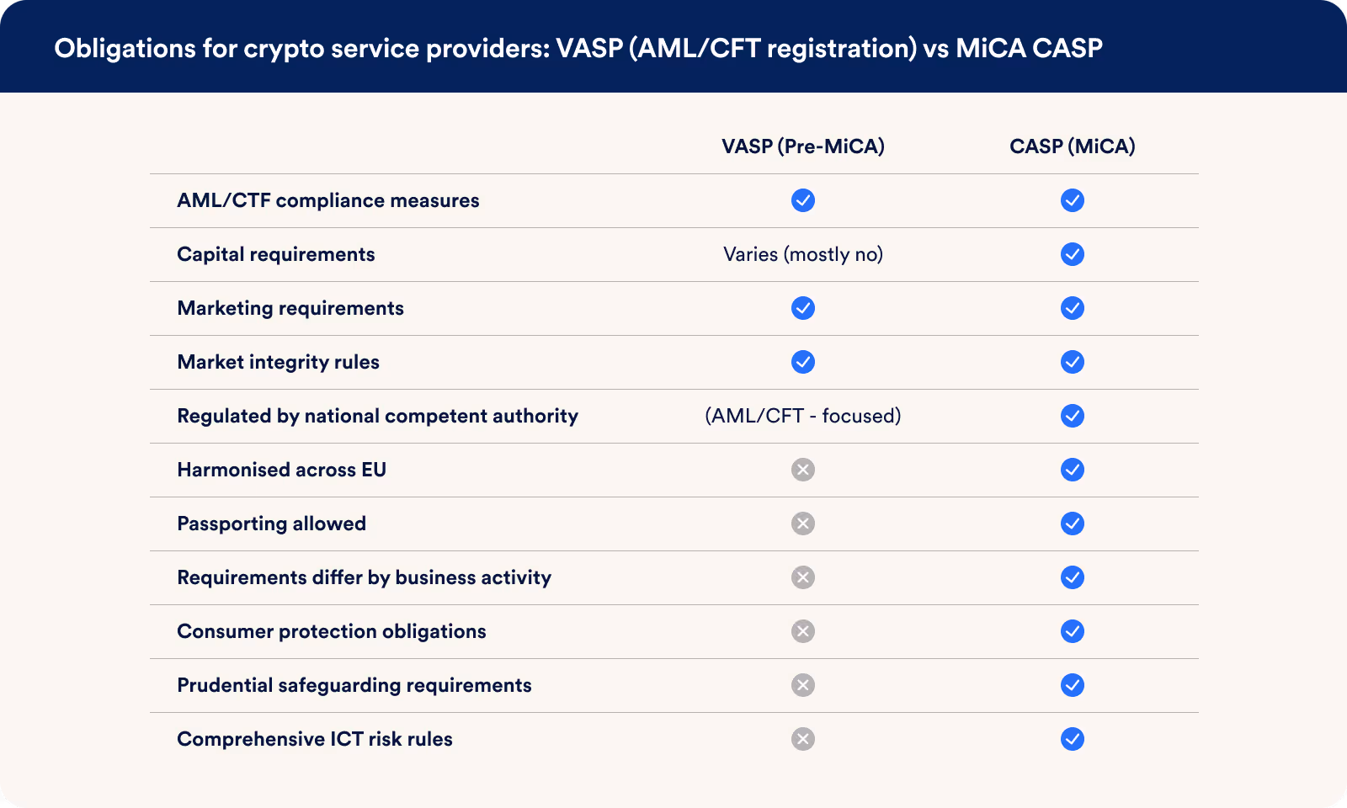Click the CASP (MiCA) column header

[1073, 146]
